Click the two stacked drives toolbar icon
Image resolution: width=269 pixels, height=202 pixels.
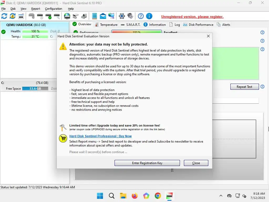pos(75,16)
